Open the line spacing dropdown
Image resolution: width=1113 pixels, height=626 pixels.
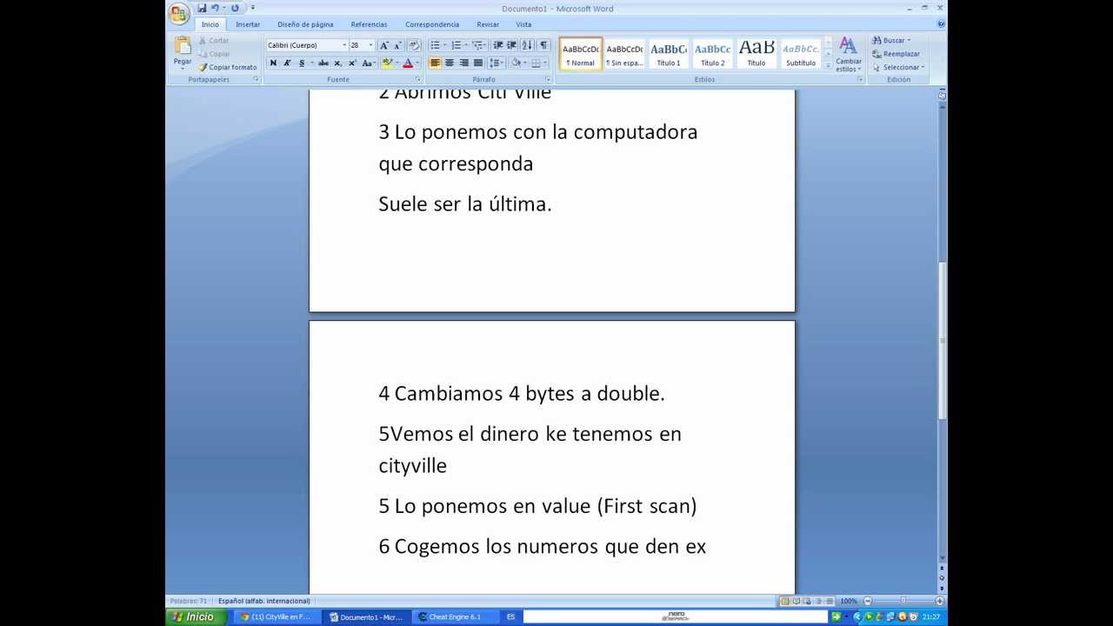[497, 63]
